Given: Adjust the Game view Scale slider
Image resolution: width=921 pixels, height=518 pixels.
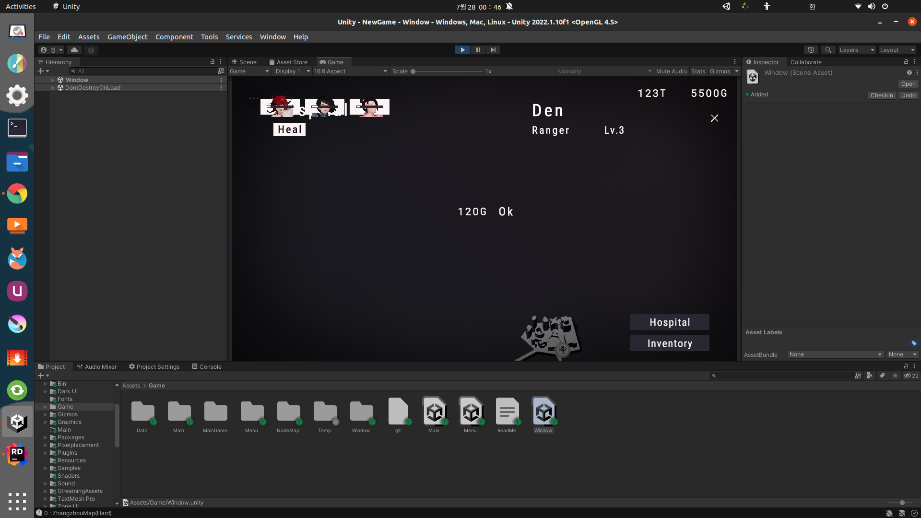Looking at the screenshot, I should pos(447,71).
